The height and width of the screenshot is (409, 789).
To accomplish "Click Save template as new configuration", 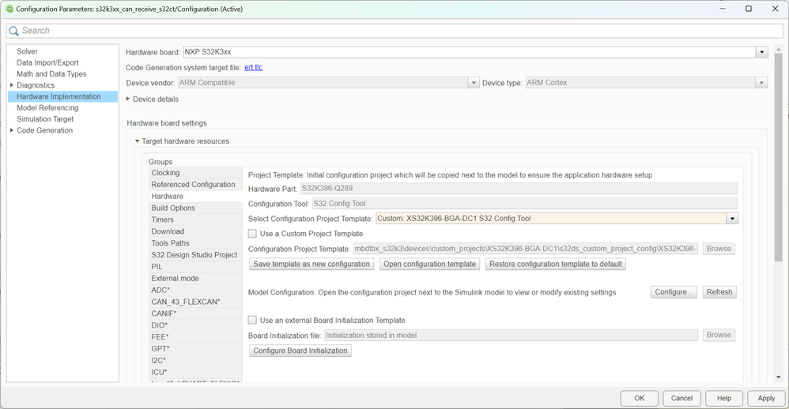I will coord(311,264).
